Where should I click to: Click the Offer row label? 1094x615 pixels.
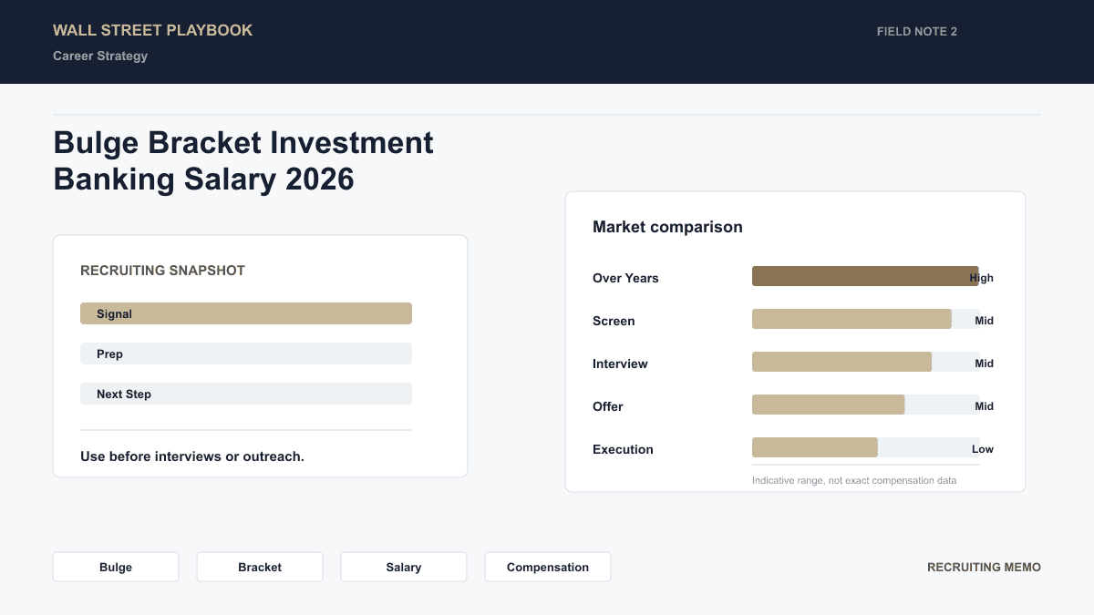click(608, 406)
